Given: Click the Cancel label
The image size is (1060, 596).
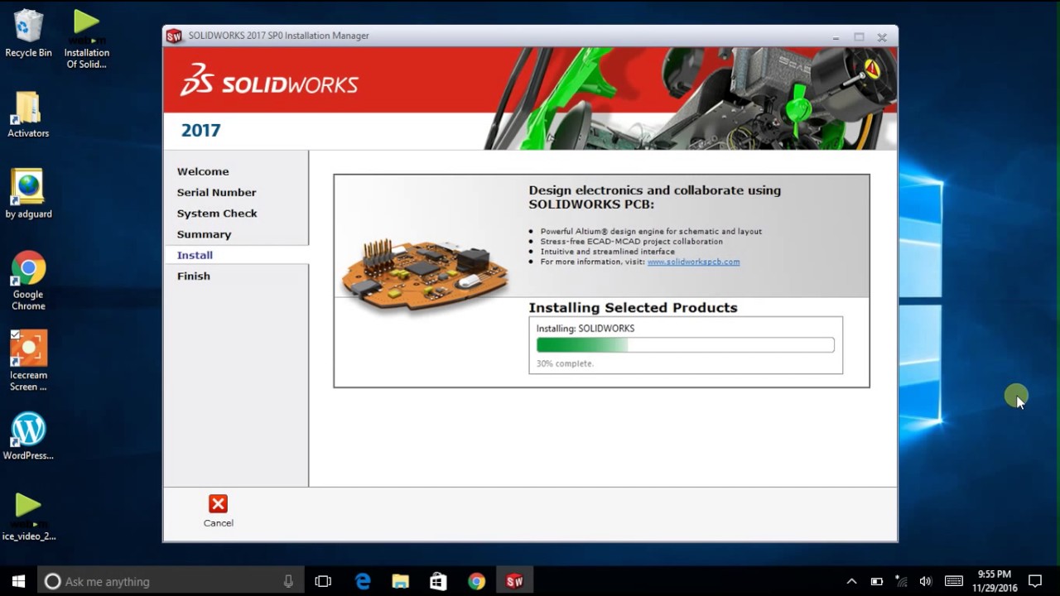Looking at the screenshot, I should [219, 523].
